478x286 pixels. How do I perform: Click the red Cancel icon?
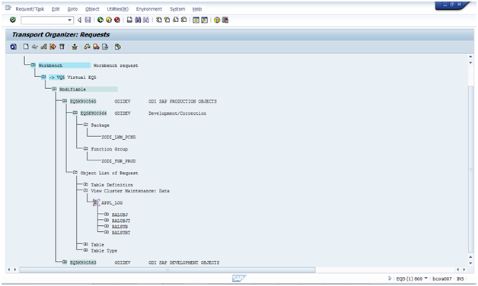click(117, 20)
